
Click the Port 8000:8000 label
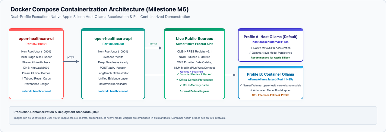click(x=113, y=44)
